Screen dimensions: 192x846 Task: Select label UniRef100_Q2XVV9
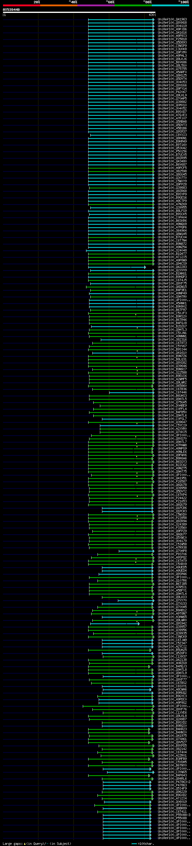(x=172, y=270)
